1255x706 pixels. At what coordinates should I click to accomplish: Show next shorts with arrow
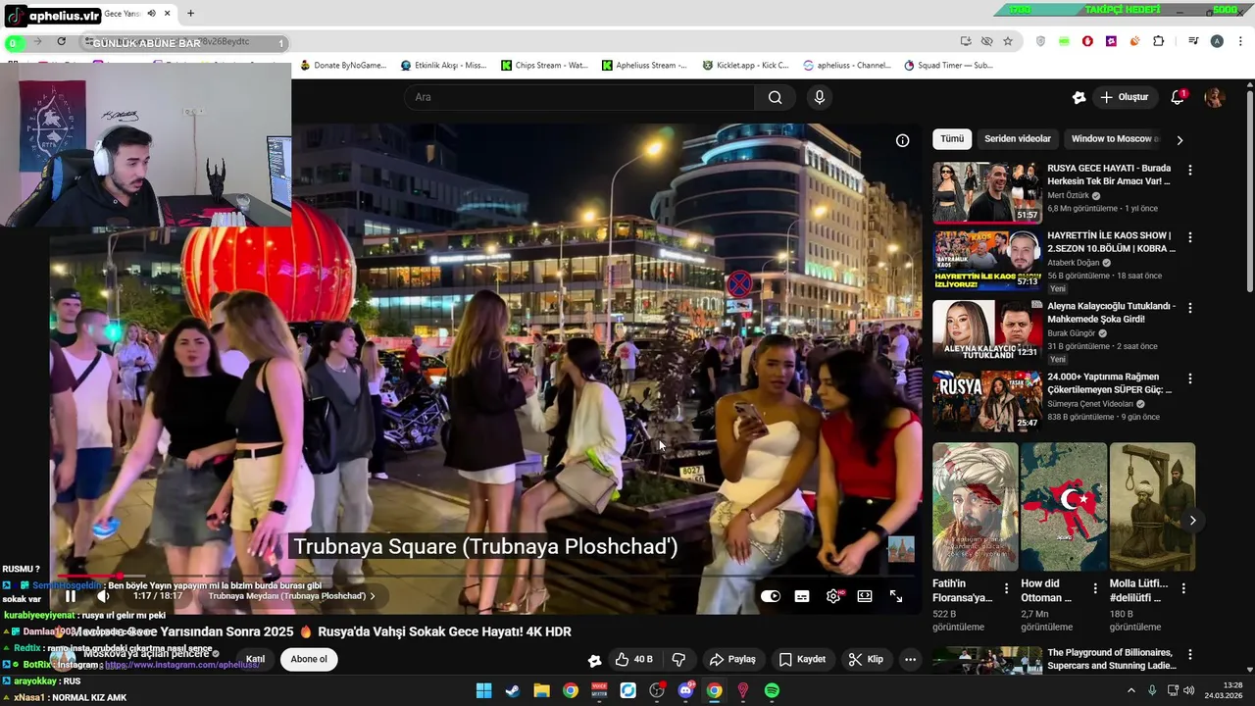pyautogui.click(x=1192, y=520)
